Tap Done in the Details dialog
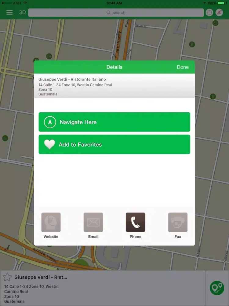The width and height of the screenshot is (229, 306). (183, 67)
